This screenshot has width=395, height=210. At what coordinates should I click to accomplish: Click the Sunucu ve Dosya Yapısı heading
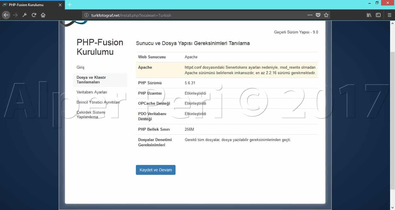(193, 43)
